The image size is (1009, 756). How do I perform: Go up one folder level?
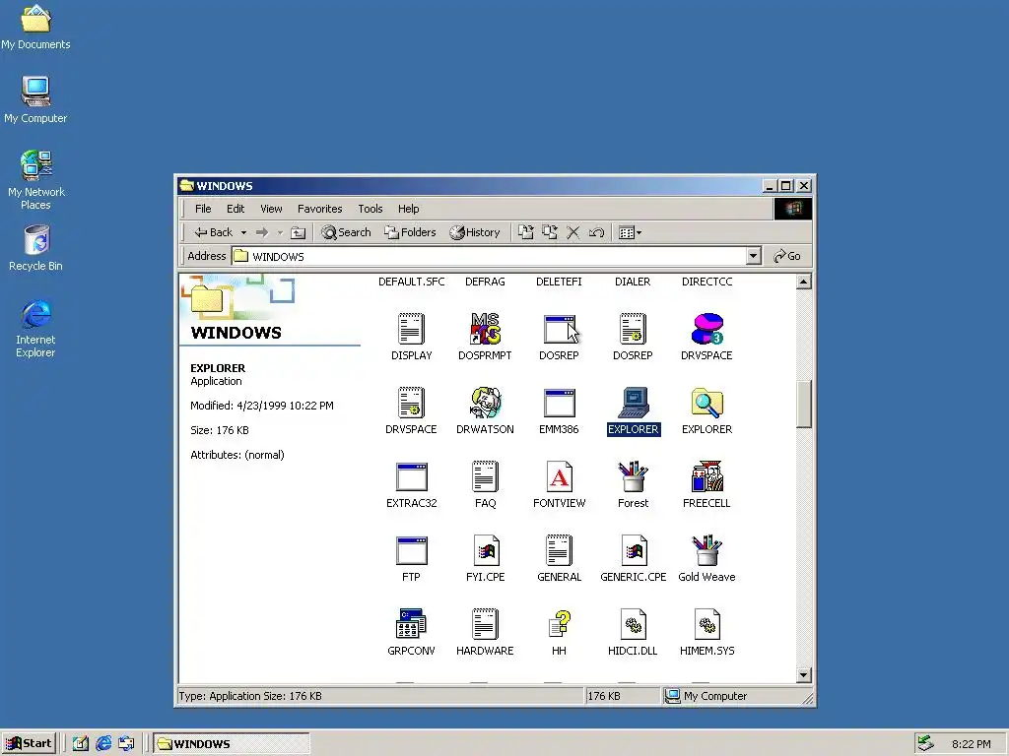click(x=298, y=232)
